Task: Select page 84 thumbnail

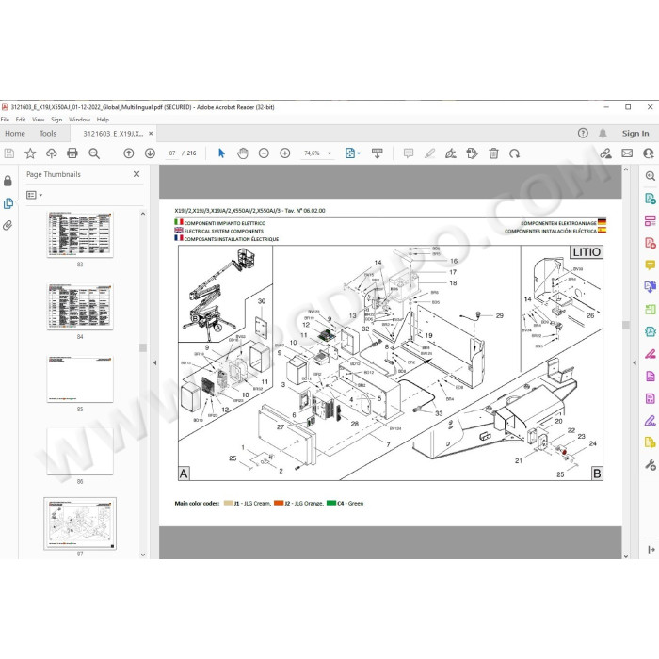Action: pyautogui.click(x=80, y=307)
